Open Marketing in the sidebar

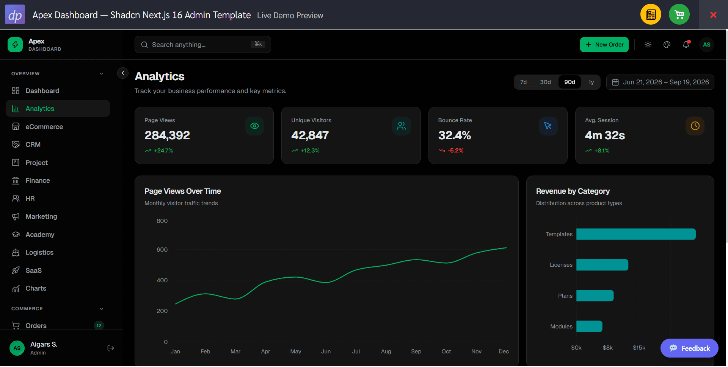coord(58,216)
